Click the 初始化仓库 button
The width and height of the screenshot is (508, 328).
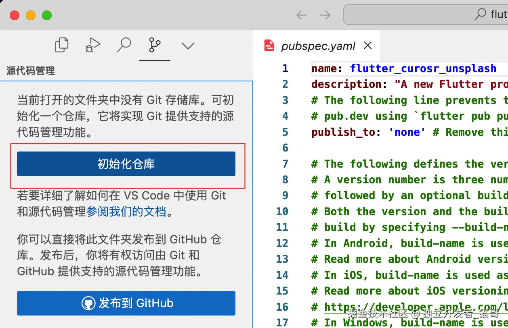[x=126, y=164]
